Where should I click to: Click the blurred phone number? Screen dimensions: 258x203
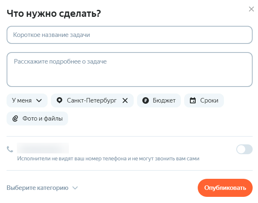click(x=43, y=148)
